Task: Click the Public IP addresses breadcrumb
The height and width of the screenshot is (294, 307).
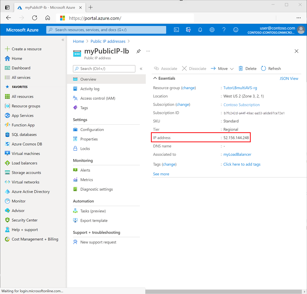Action: 108,41
